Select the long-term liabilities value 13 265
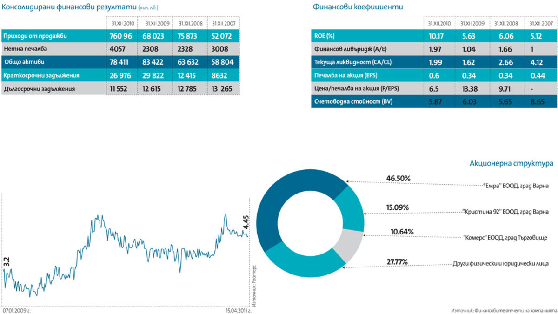 223,88
